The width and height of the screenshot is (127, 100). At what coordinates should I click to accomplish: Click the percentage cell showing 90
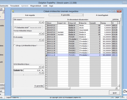click(95, 35)
